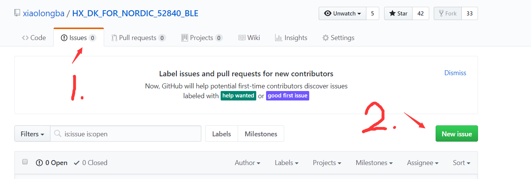Viewport: 531px width, 179px height.
Task: Dismiss the contributor labels notice
Action: (x=455, y=73)
